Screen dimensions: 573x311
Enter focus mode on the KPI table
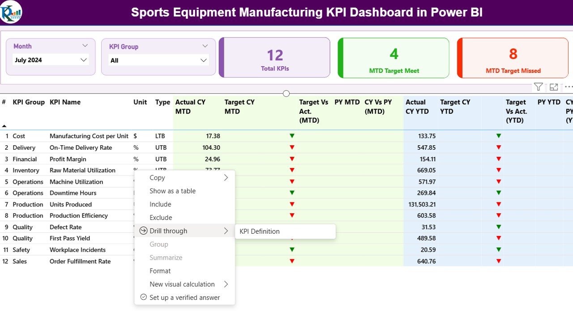tap(553, 86)
